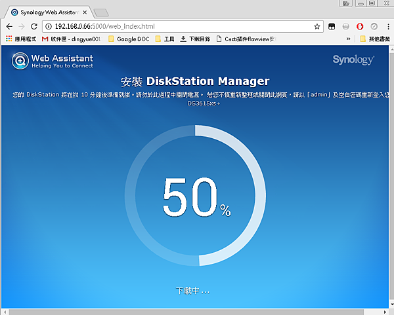Click the circular 50% progress ring
394x315 pixels.
click(195, 195)
